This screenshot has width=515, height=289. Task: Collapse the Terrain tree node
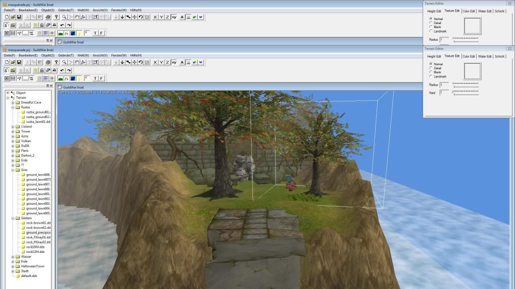tap(8, 98)
